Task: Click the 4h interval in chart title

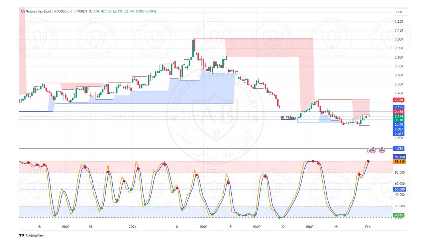Action: 72,11
